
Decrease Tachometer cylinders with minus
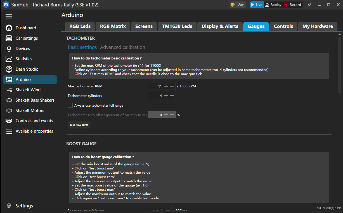tap(172, 95)
